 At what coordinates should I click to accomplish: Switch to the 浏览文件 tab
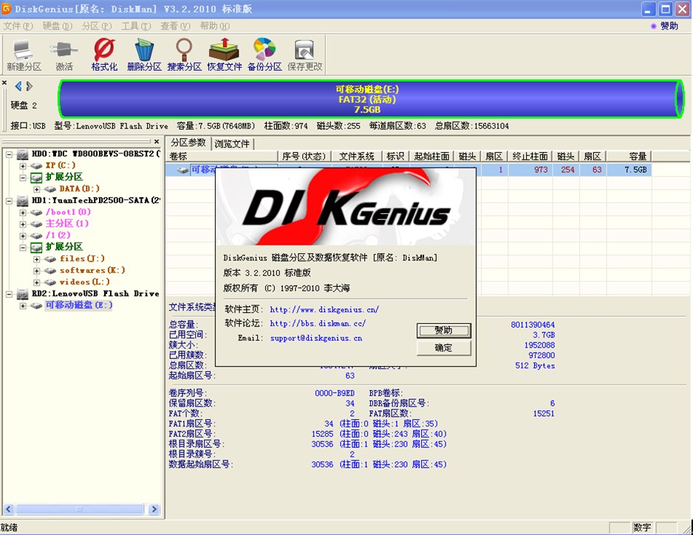(x=233, y=143)
